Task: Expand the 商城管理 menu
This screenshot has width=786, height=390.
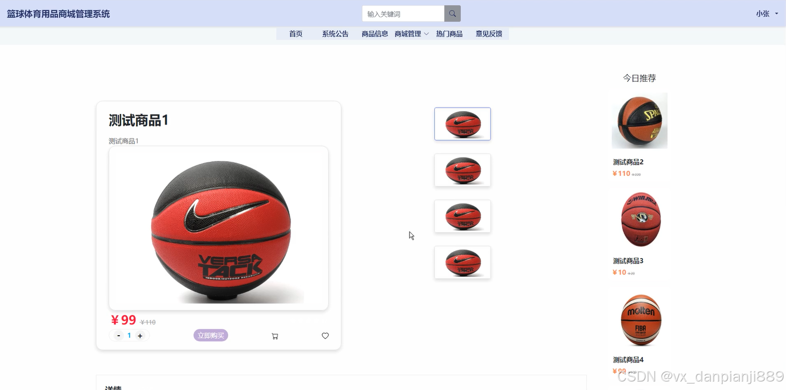Action: pyautogui.click(x=411, y=34)
